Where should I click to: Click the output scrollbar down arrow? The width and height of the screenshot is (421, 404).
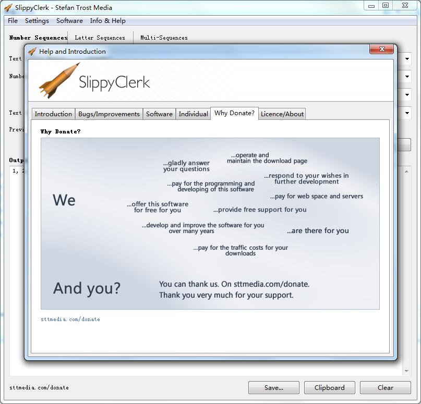click(406, 371)
